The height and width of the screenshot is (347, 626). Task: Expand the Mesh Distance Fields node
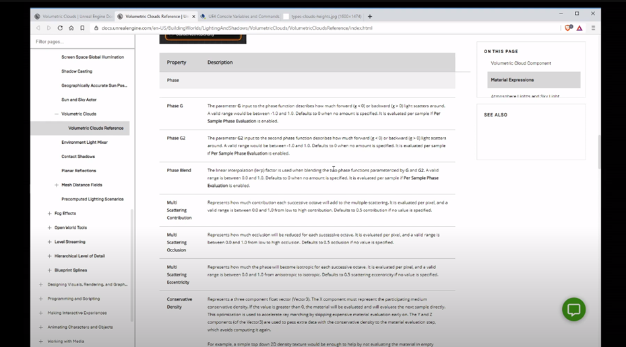coord(57,185)
